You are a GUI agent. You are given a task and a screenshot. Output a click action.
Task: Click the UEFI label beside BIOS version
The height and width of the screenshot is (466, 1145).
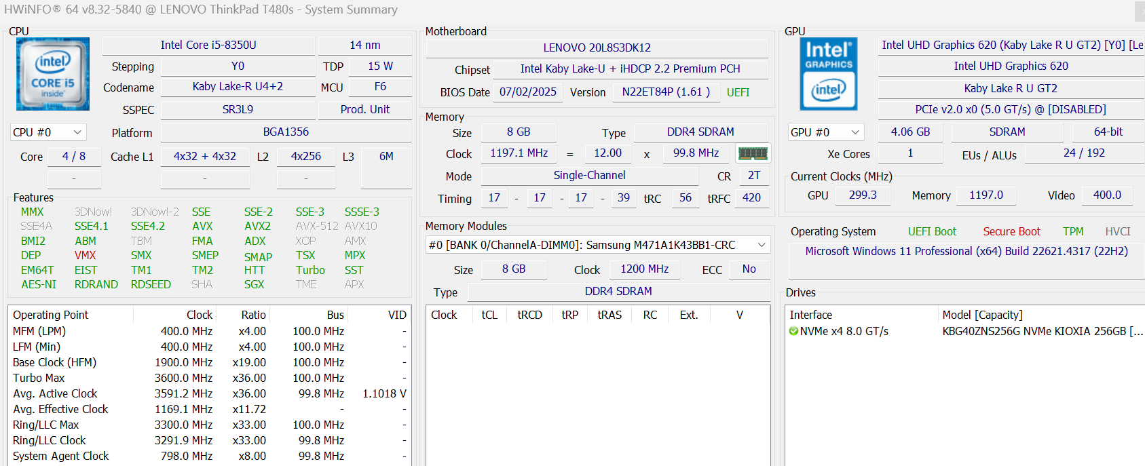pos(738,92)
